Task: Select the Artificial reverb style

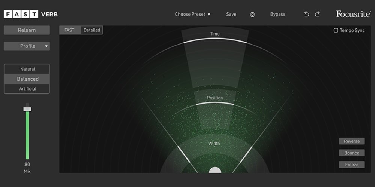Action: pyautogui.click(x=27, y=89)
